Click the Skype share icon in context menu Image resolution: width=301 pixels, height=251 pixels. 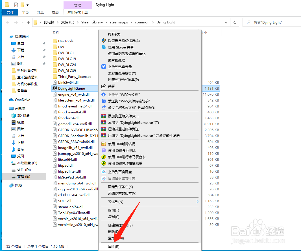click(104, 47)
